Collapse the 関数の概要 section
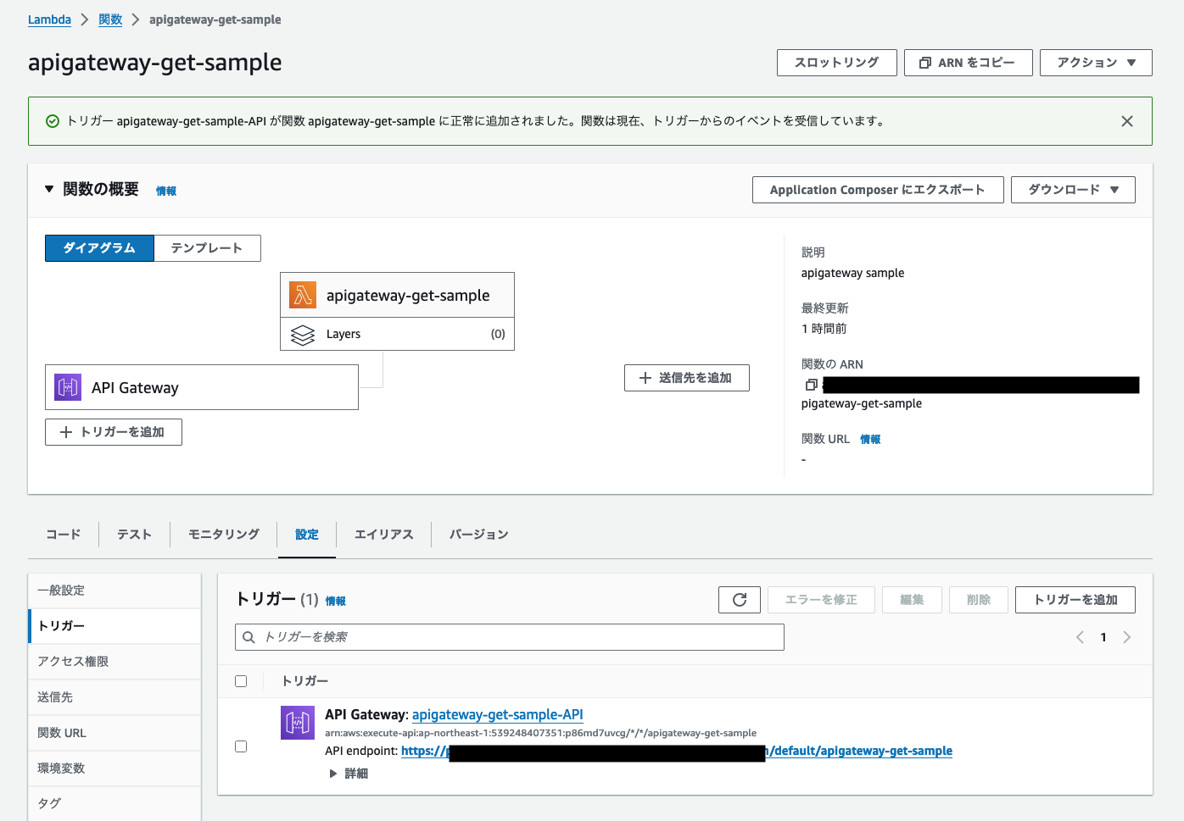This screenshot has width=1184, height=821. pyautogui.click(x=49, y=189)
